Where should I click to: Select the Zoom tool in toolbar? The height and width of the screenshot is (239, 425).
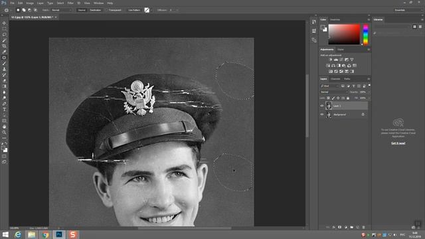(4, 133)
